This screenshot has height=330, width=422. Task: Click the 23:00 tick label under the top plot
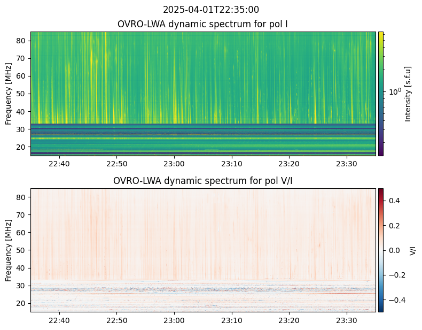click(x=174, y=164)
